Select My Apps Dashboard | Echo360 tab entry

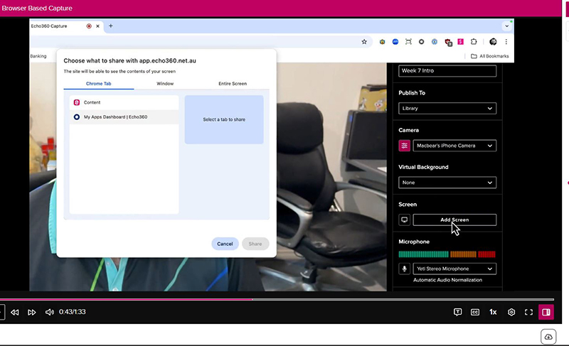124,117
